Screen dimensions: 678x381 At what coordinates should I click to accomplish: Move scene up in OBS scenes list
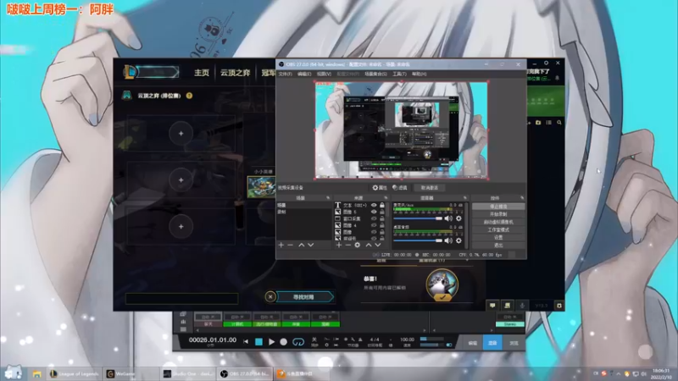pyautogui.click(x=302, y=245)
